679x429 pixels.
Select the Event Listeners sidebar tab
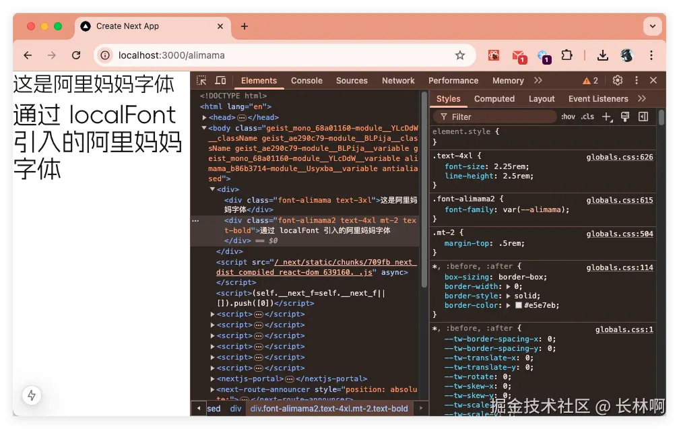pyautogui.click(x=598, y=99)
